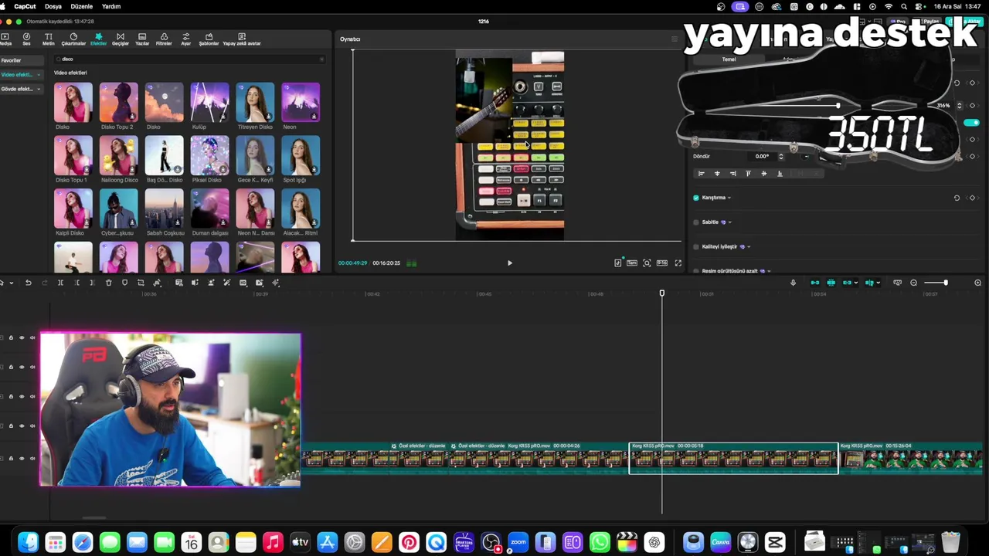The width and height of the screenshot is (989, 556).
Task: Open the Filtreler tab
Action: [x=164, y=39]
